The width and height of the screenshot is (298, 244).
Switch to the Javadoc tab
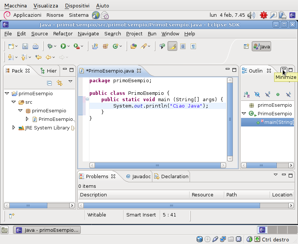138,176
